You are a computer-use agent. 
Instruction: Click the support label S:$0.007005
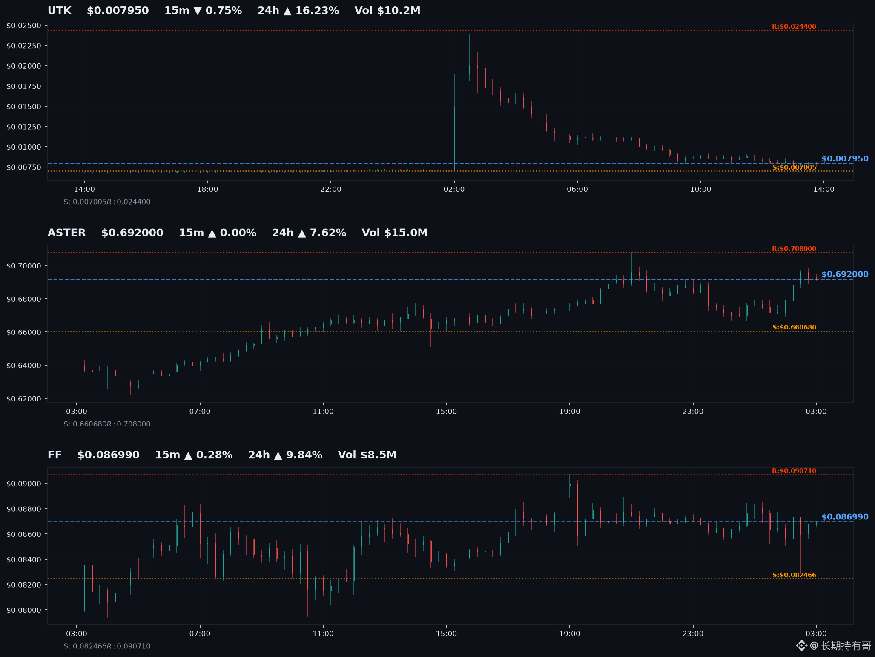pos(794,167)
